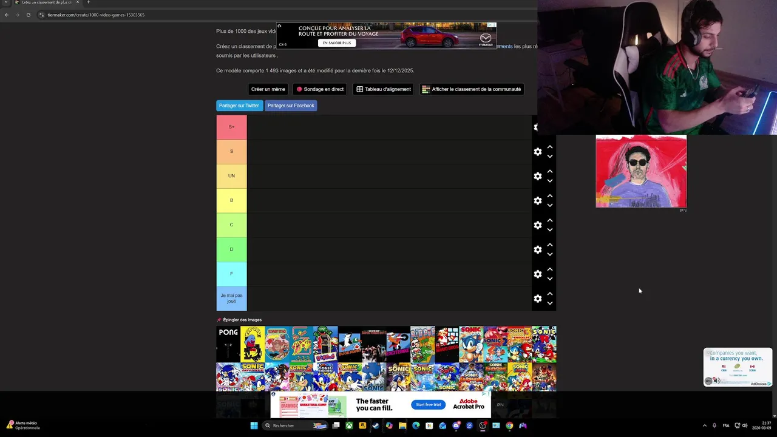The image size is (777, 437).
Task: Open settings gear for F tier row
Action: [538, 274]
